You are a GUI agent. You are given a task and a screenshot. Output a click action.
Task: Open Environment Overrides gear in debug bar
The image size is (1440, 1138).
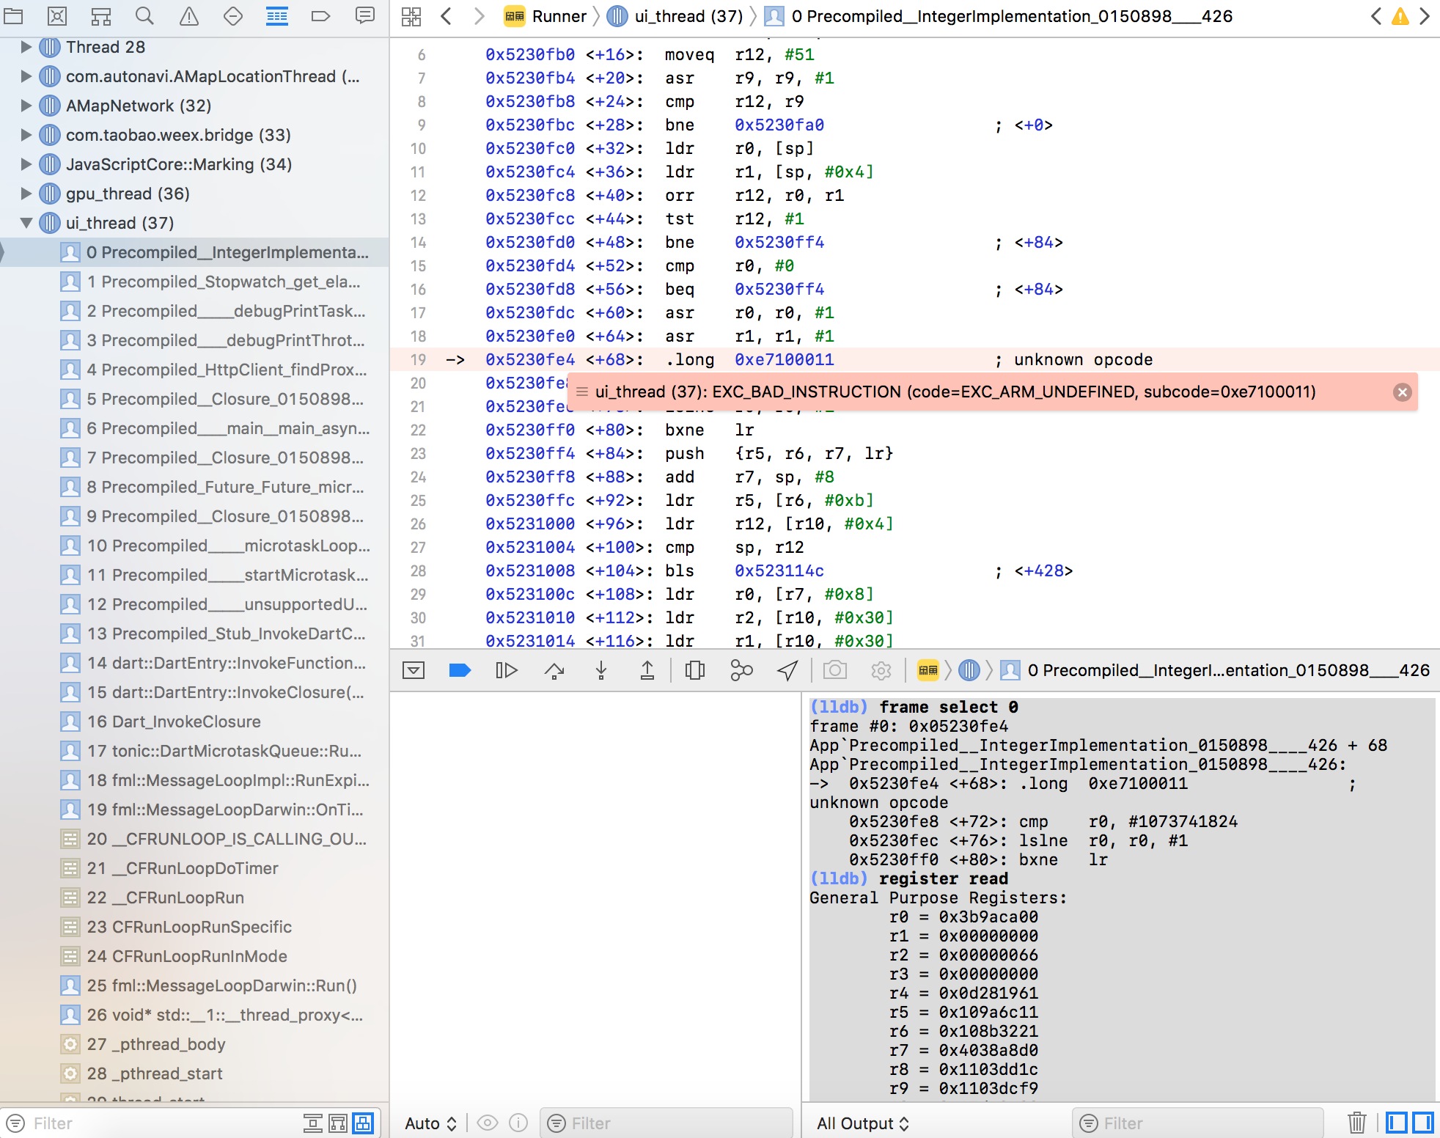[x=881, y=669]
